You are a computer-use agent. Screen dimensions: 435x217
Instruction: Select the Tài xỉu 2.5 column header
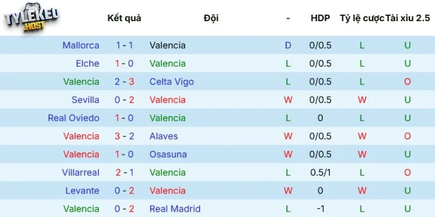(407, 18)
